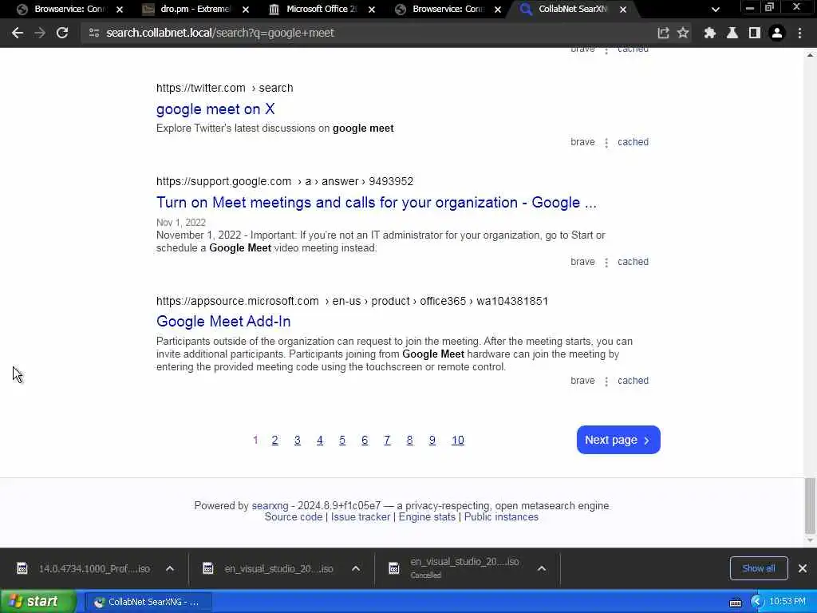Open cached link for support.google.com result

tap(633, 262)
